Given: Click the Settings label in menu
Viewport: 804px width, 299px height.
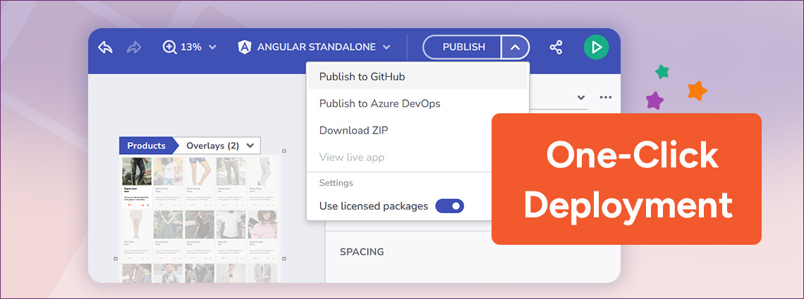Looking at the screenshot, I should point(336,182).
